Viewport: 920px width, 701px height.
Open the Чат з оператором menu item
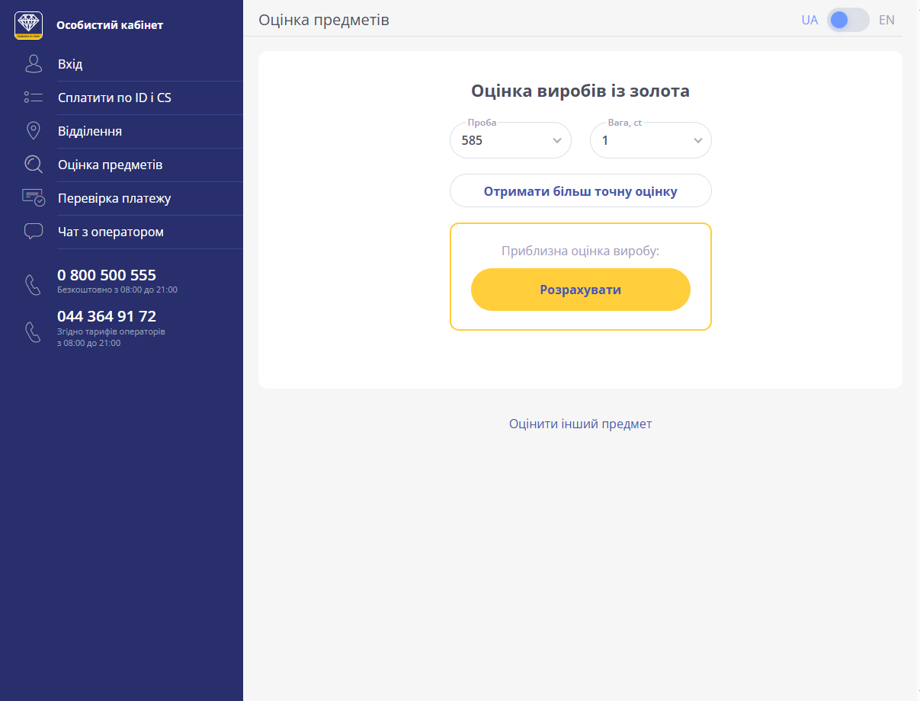[111, 232]
